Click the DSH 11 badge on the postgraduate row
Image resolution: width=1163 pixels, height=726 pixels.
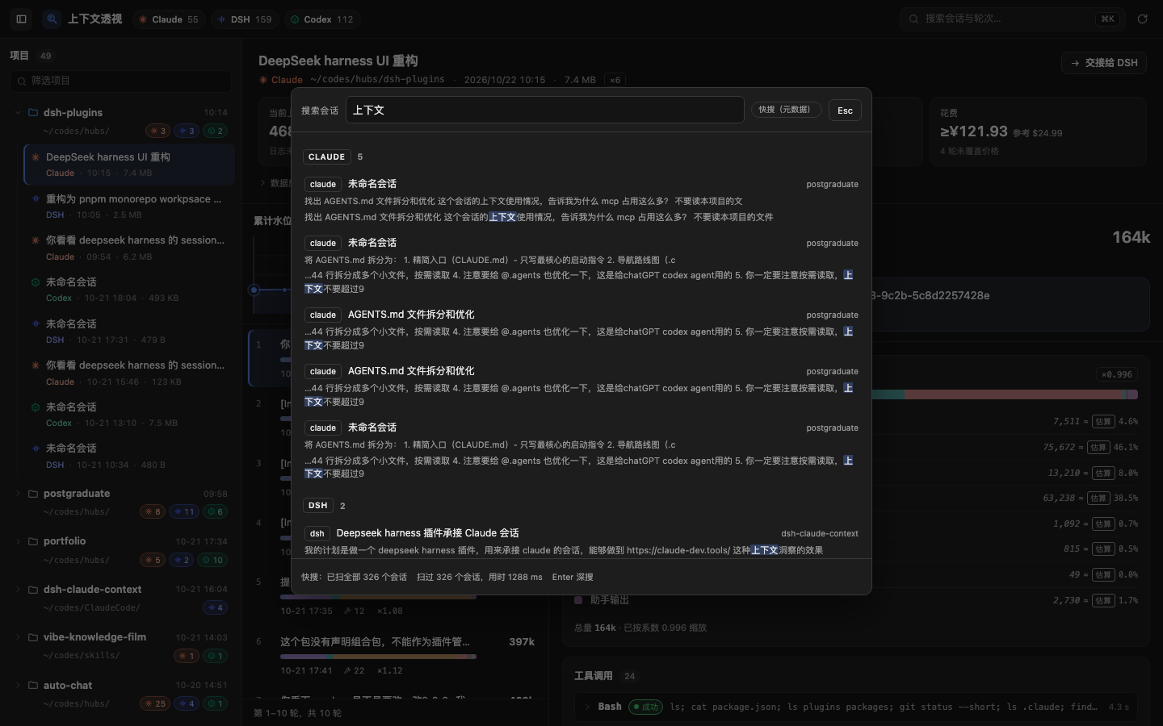(x=185, y=511)
